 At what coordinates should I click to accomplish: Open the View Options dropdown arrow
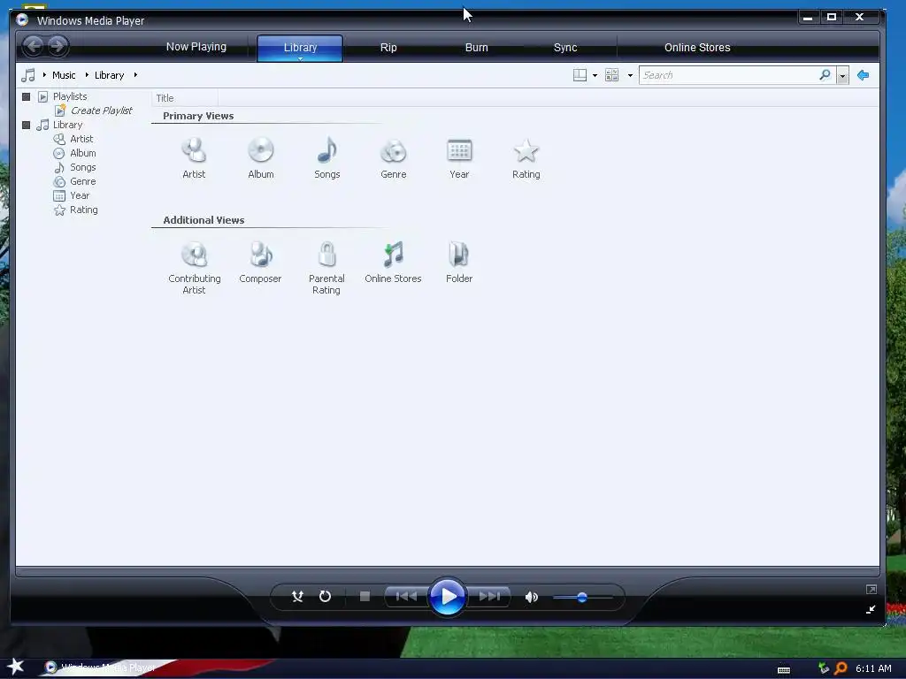(x=630, y=76)
